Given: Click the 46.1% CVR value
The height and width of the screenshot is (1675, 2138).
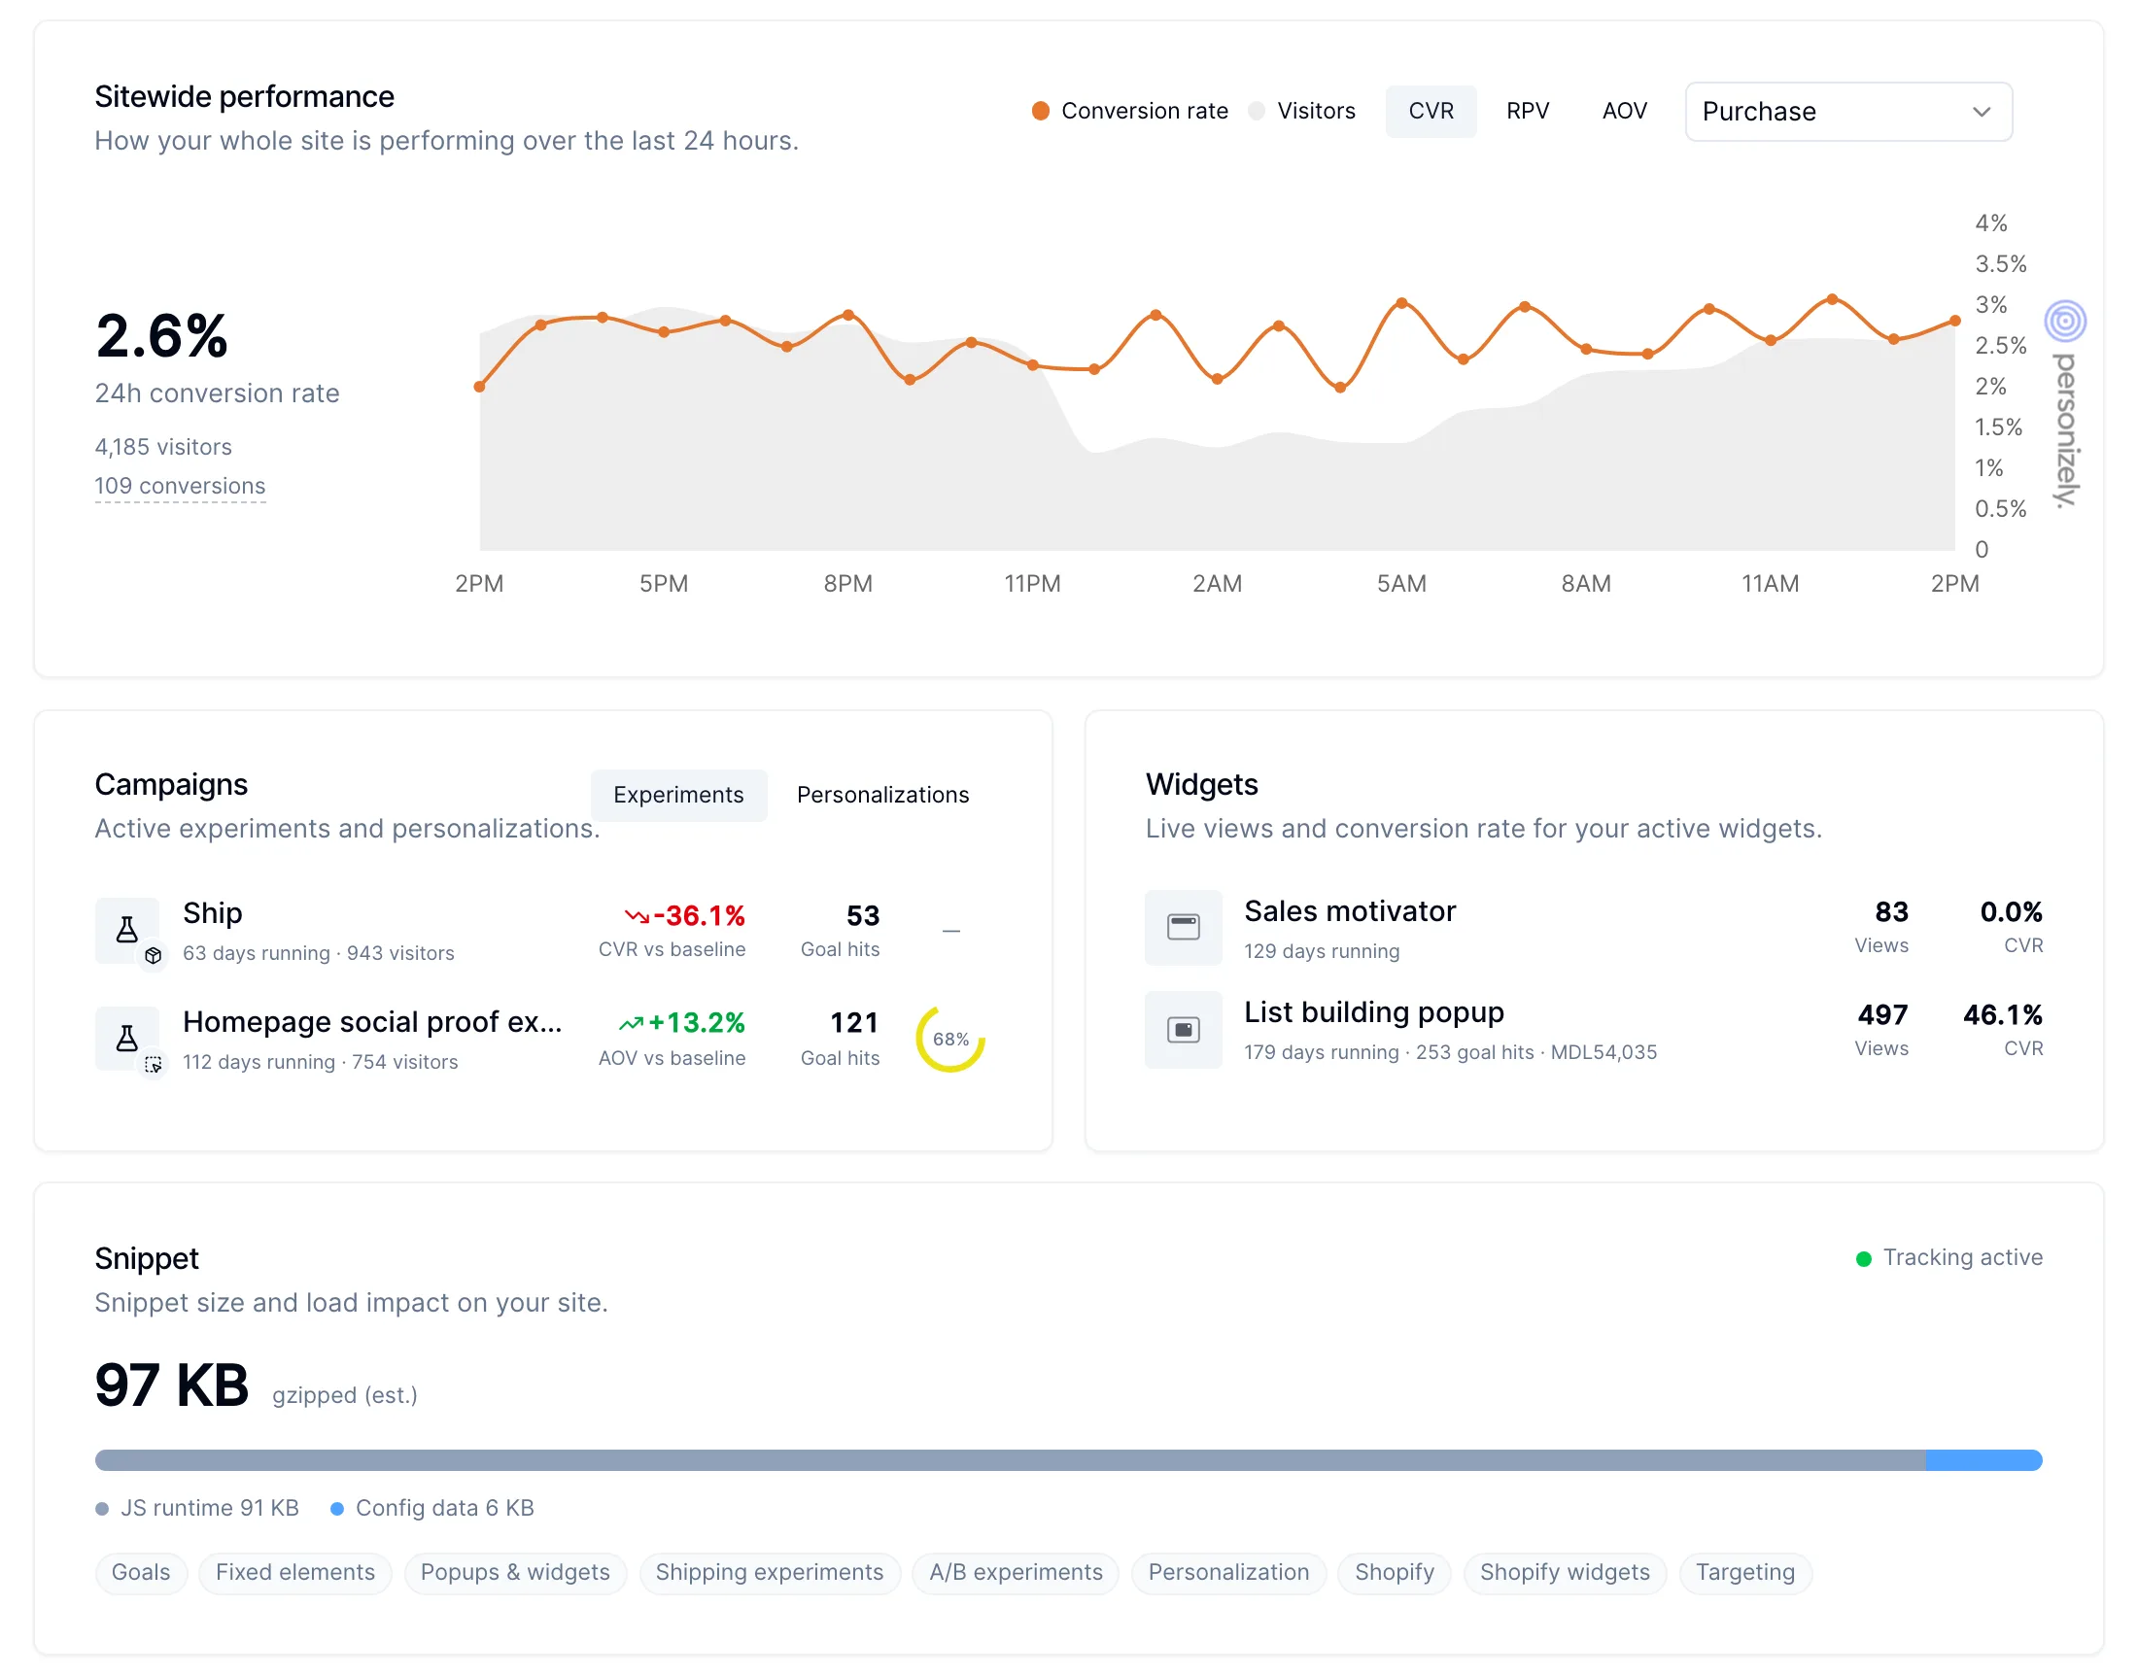Looking at the screenshot, I should point(2003,1015).
